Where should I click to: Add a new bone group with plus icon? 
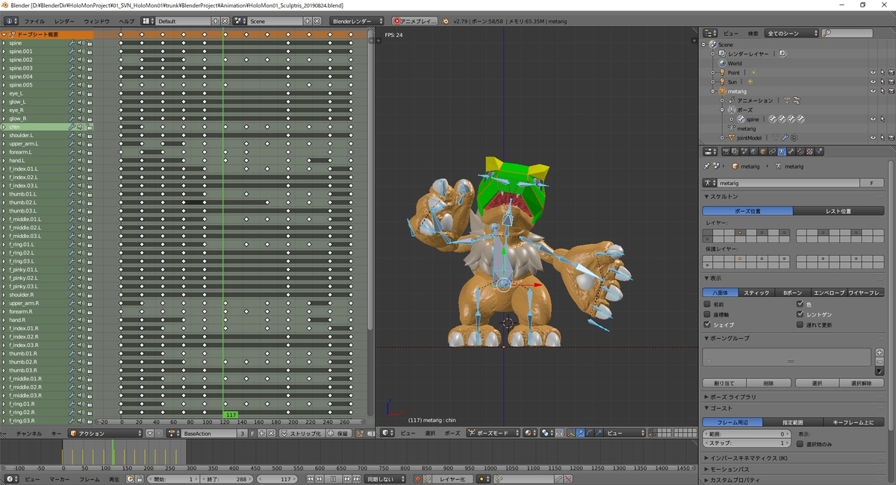click(880, 352)
